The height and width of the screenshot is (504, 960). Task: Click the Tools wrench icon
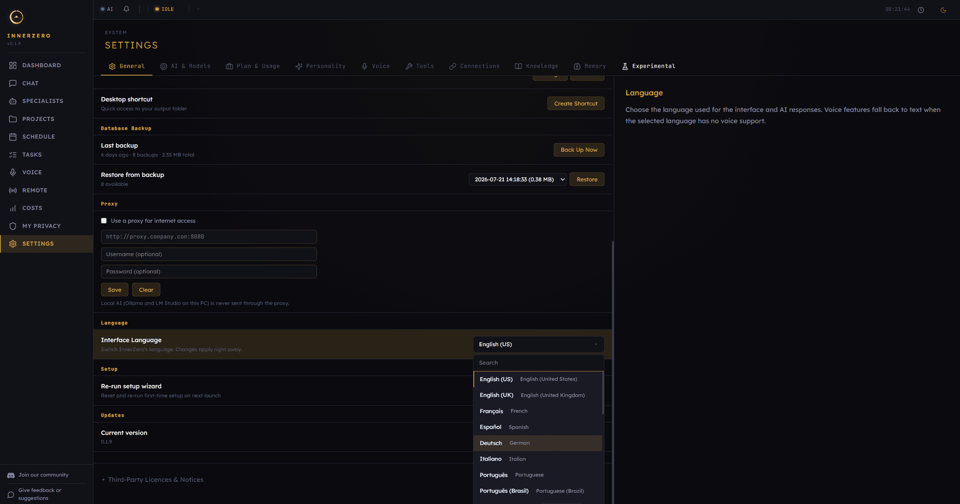coord(409,66)
